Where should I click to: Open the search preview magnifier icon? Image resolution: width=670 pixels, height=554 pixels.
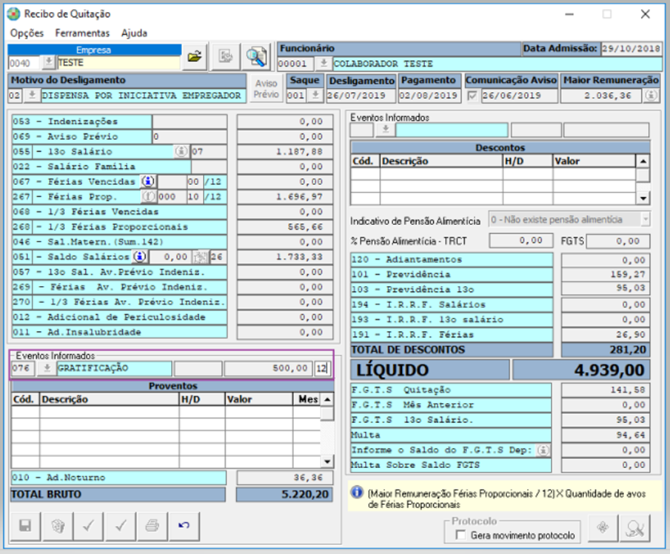click(256, 56)
